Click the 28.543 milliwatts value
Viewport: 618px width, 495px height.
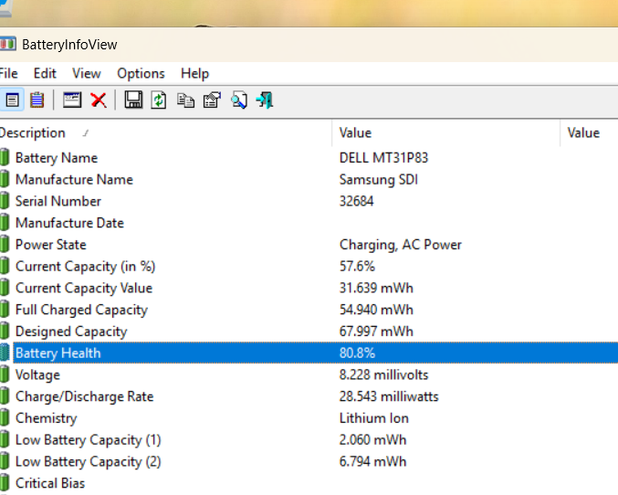tap(389, 396)
